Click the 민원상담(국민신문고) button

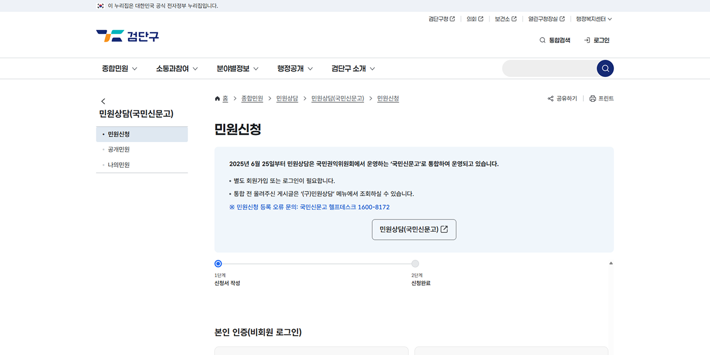(414, 229)
